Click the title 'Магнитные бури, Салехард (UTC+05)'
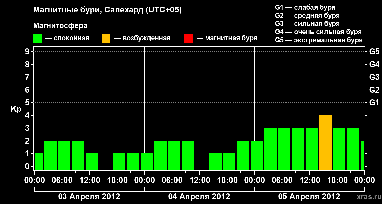Screen dimensions: 382x204 107,10
